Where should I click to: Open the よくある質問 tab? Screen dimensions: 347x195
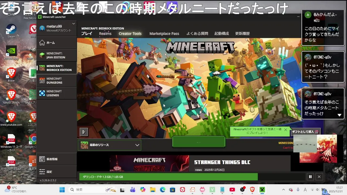[x=197, y=34]
